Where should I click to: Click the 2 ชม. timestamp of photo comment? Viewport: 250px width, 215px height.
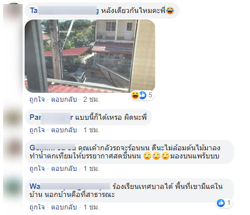point(92,100)
